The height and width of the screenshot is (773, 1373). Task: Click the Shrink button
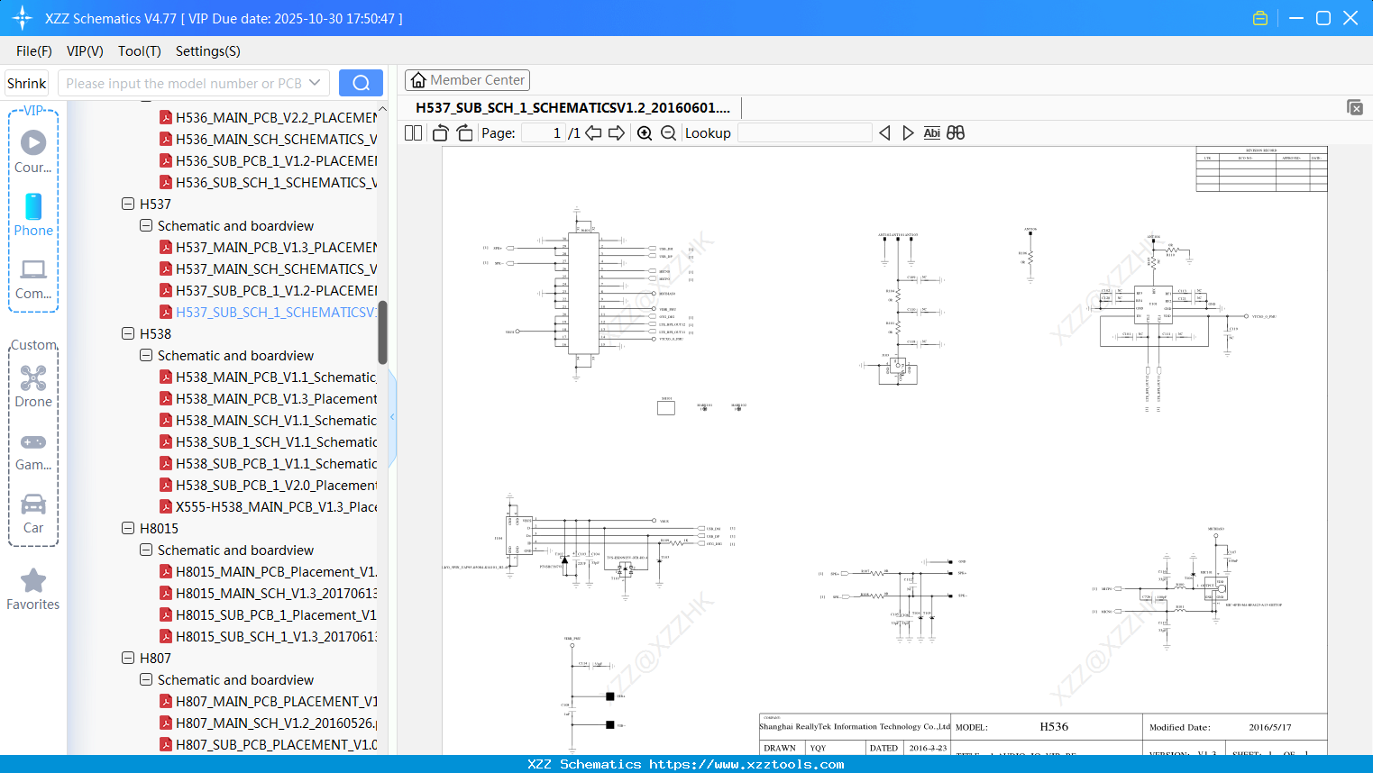[26, 82]
